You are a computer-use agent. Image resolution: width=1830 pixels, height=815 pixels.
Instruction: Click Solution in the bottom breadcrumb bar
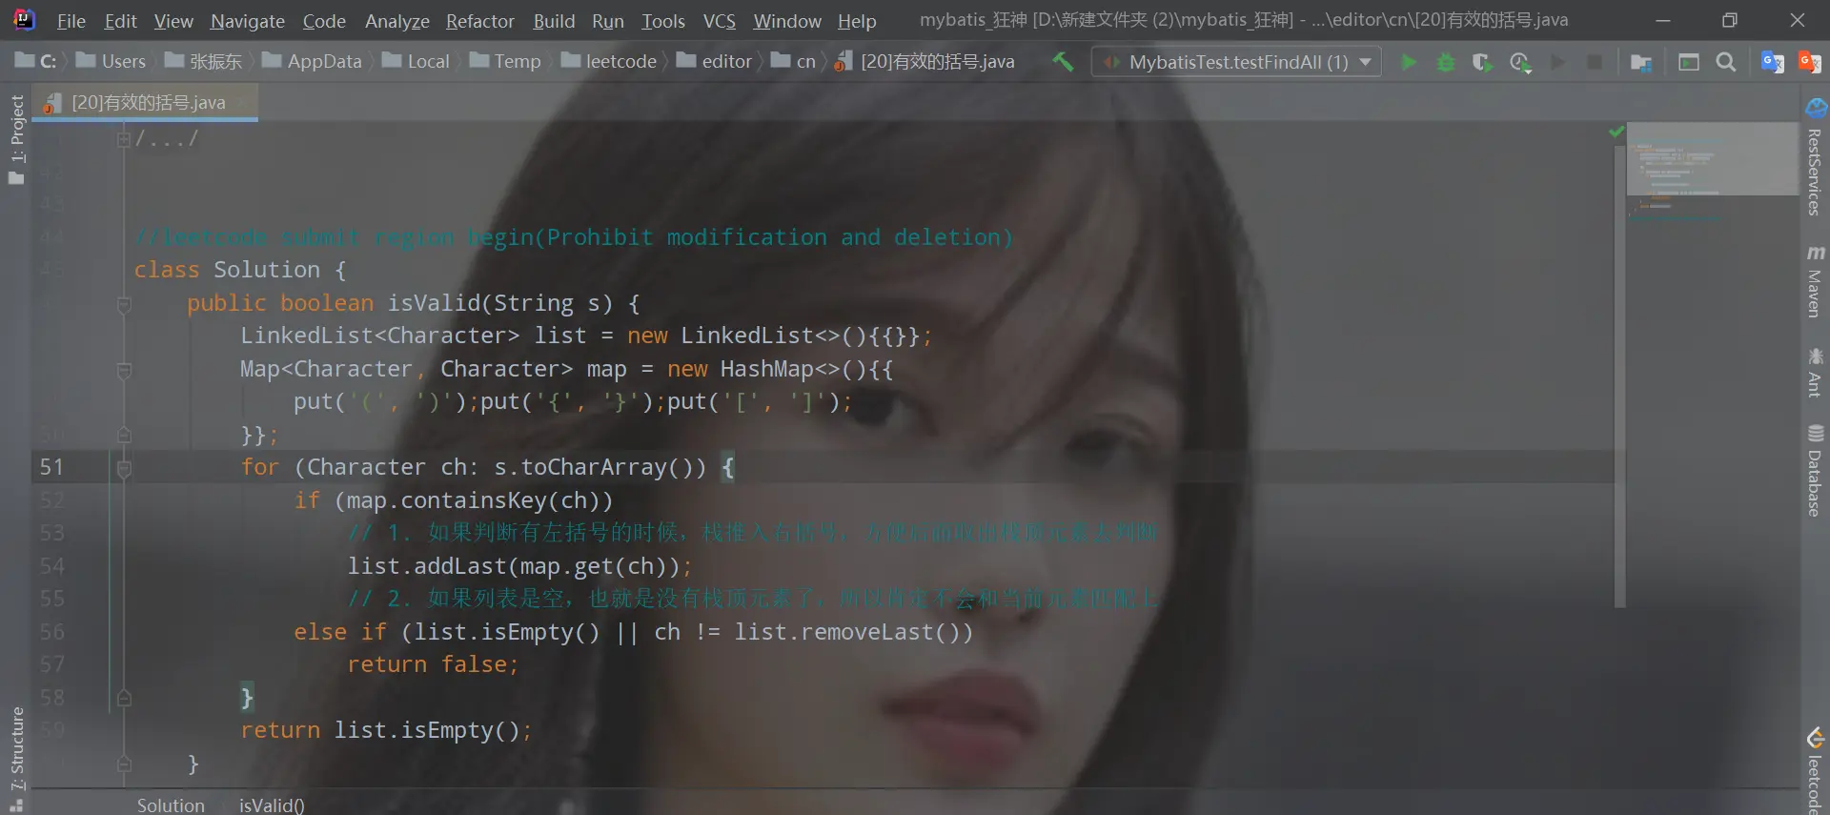[171, 805]
